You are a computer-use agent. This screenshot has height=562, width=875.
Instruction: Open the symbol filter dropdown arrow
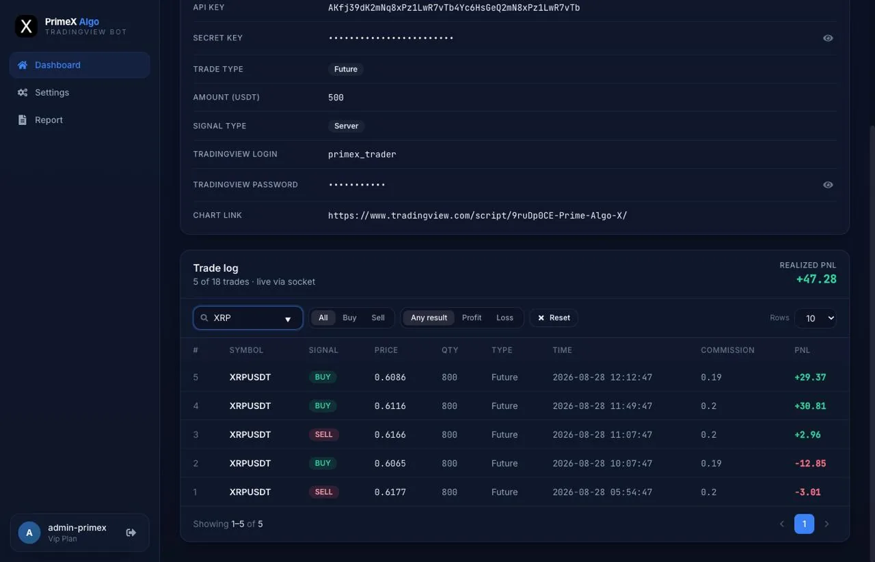point(288,319)
